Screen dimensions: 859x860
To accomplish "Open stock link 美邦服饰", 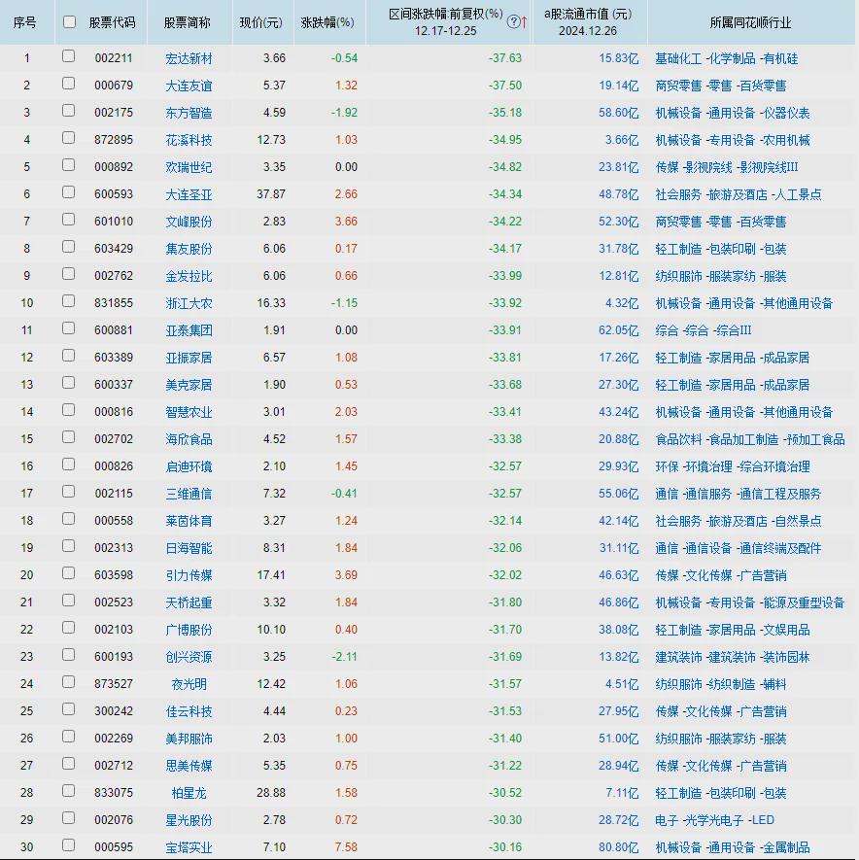I will (x=189, y=739).
